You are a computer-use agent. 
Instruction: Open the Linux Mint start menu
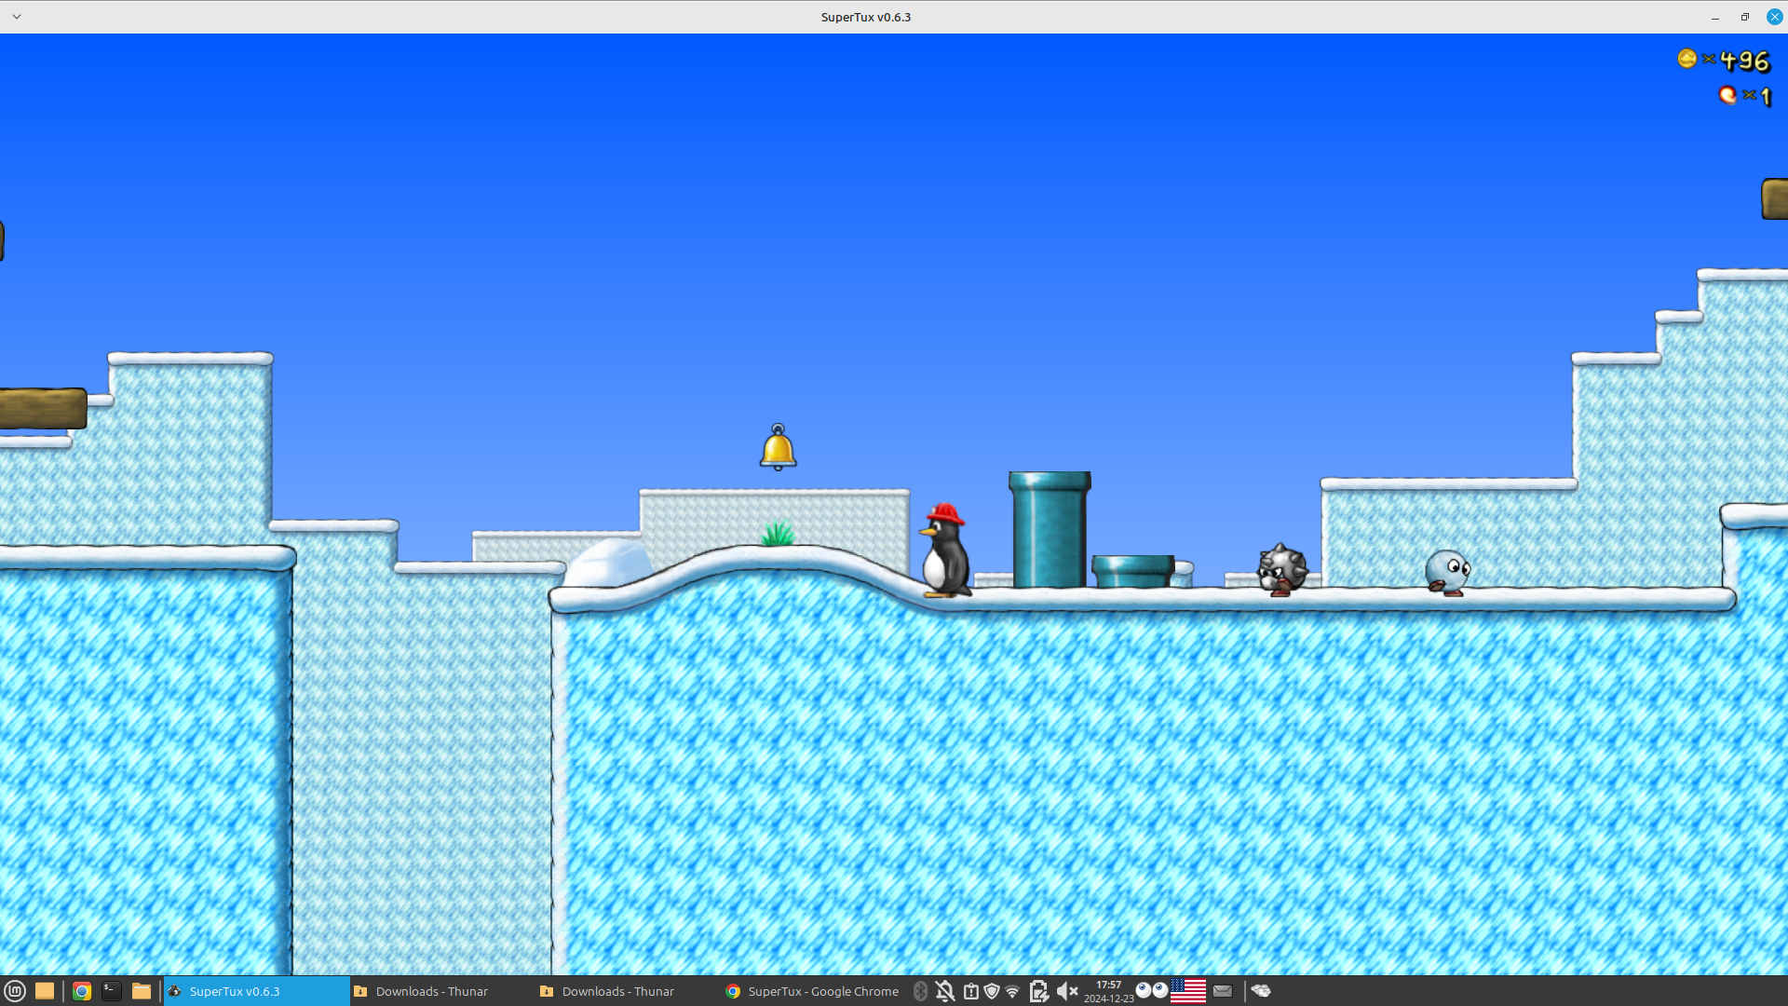14,991
